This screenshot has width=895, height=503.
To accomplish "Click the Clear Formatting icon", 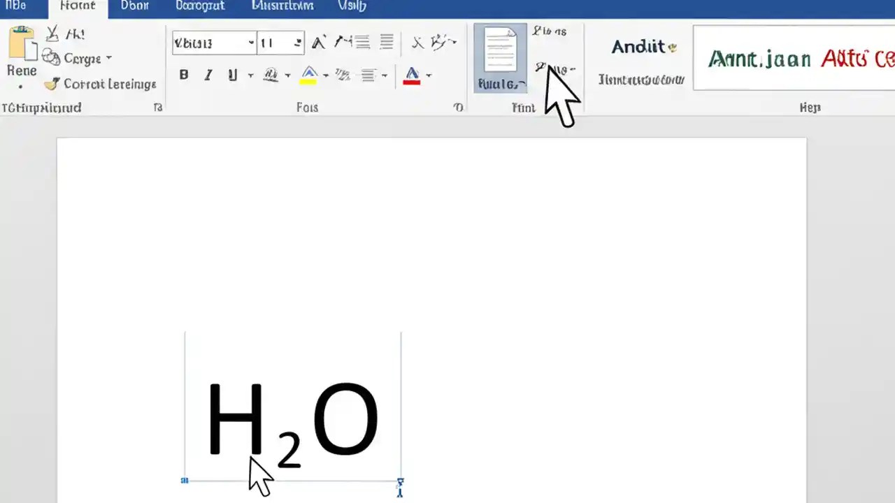I will [417, 42].
